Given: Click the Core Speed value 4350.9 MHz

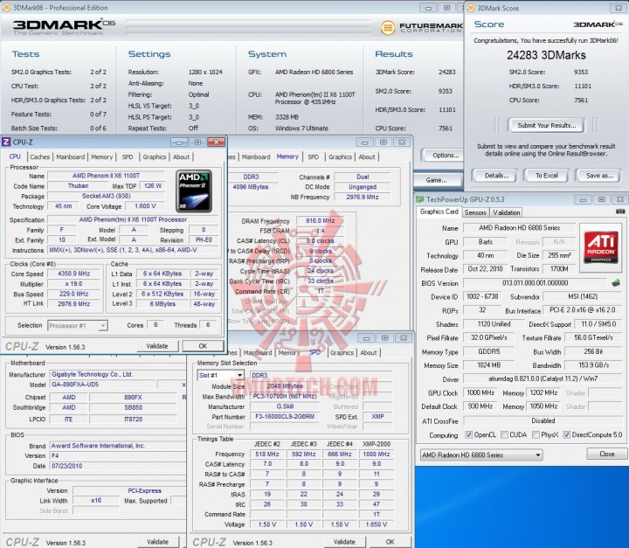Looking at the screenshot, I should click(x=73, y=274).
